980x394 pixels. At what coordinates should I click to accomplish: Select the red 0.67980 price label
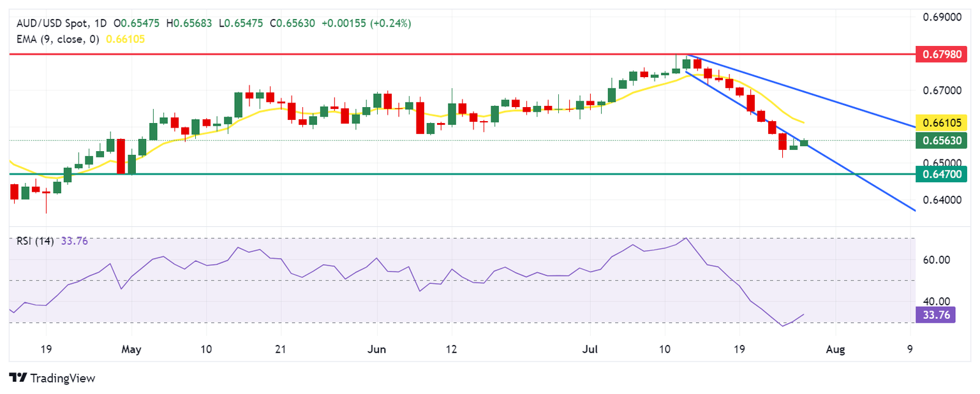point(935,54)
